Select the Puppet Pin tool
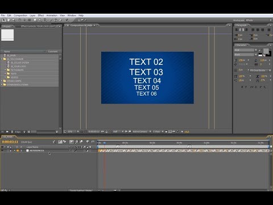 67,20
